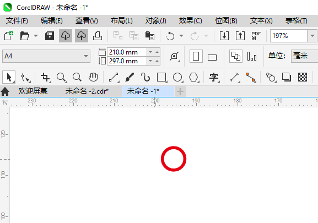This screenshot has height=223, width=318.
Task: Select the Rectangle tool
Action: (x=162, y=78)
